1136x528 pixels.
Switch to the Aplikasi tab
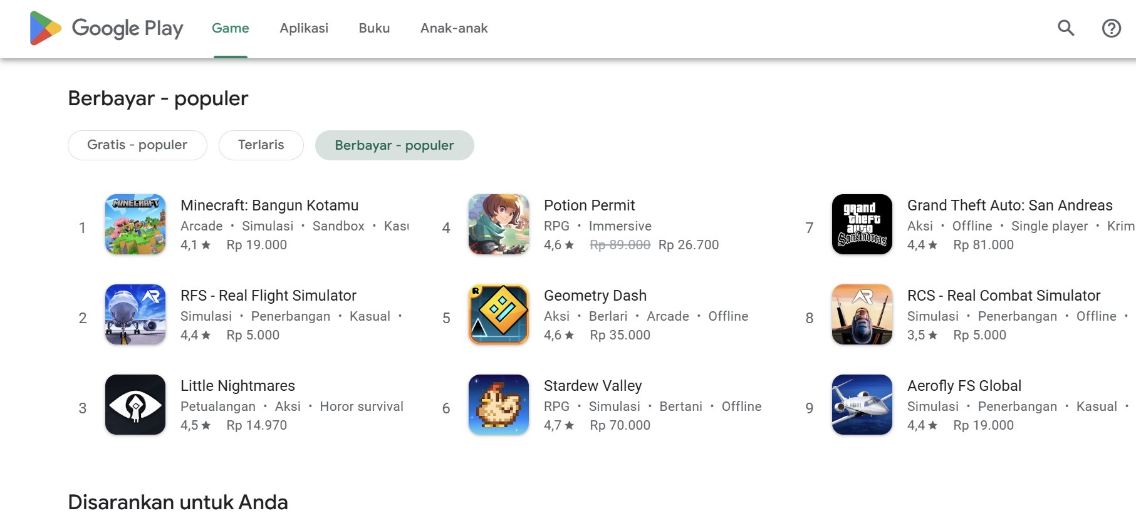[304, 28]
